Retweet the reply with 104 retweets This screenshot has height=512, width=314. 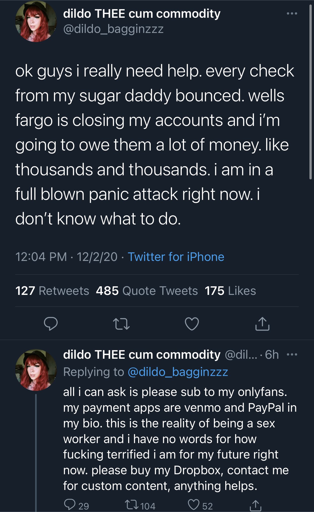click(x=141, y=505)
